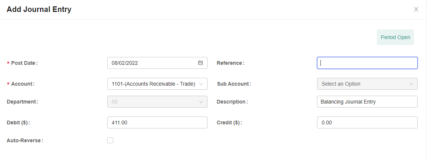Click the Sub Account label
Image resolution: width=427 pixels, height=159 pixels.
pyautogui.click(x=234, y=84)
